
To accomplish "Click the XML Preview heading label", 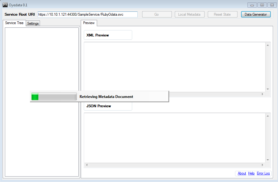I will (97, 35).
